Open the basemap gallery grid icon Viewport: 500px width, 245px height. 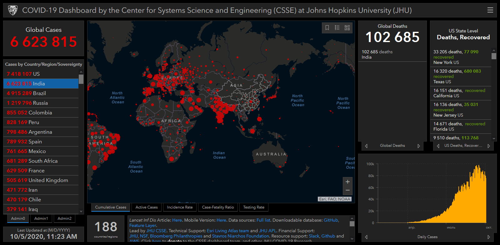[x=347, y=28]
